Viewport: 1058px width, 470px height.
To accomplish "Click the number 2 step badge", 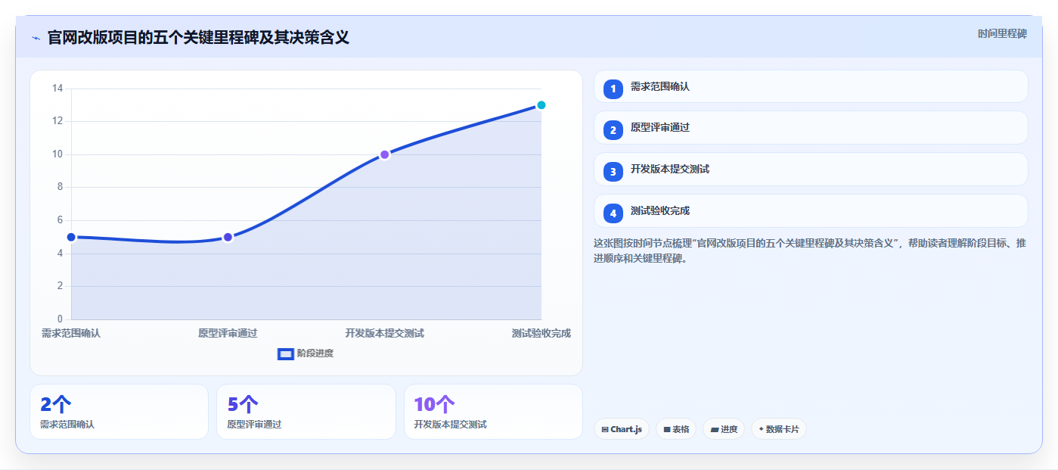I will [x=613, y=130].
